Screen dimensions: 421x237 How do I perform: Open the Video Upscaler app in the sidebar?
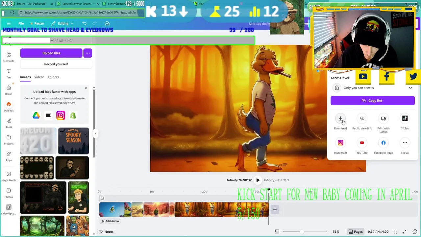point(9,209)
